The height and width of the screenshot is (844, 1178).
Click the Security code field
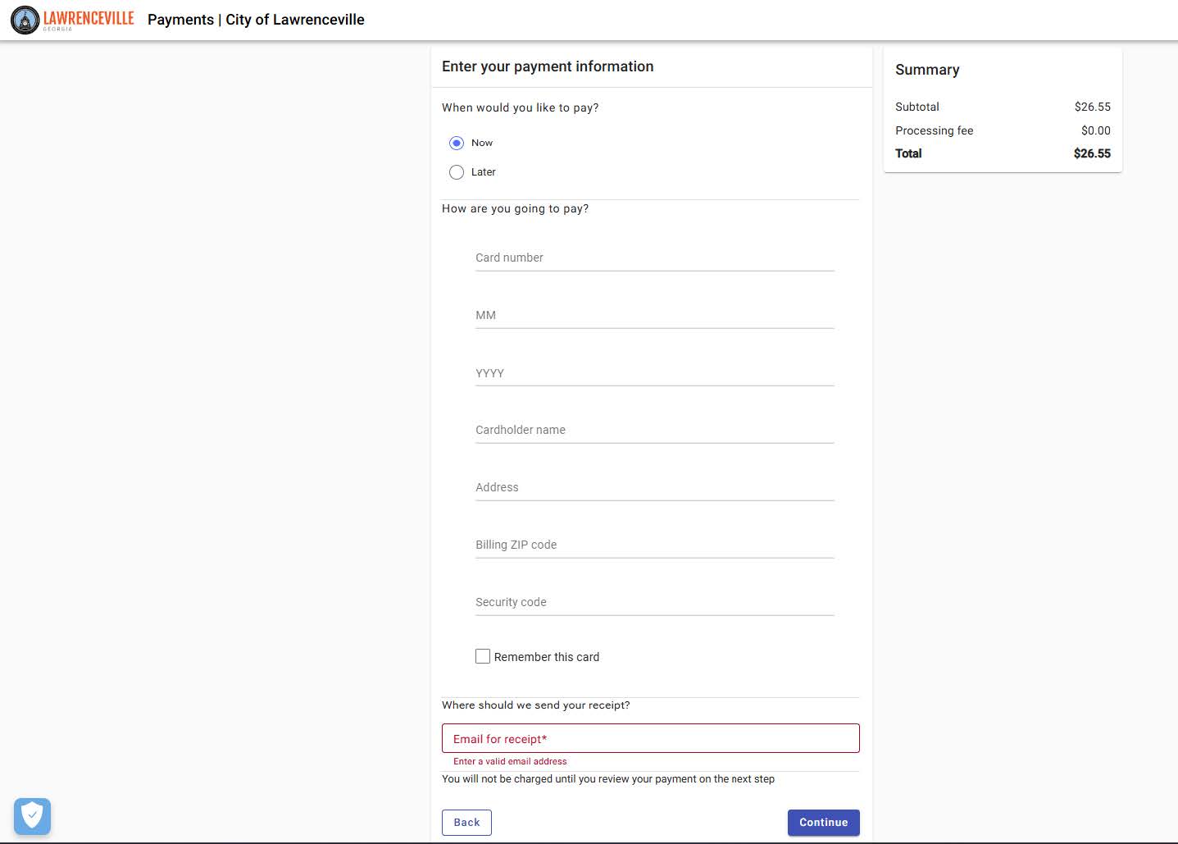click(x=653, y=602)
